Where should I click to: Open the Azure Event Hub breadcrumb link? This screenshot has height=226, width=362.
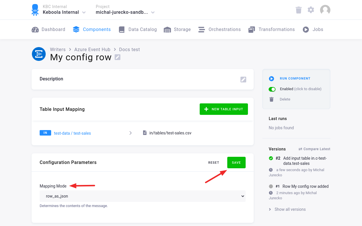click(92, 49)
